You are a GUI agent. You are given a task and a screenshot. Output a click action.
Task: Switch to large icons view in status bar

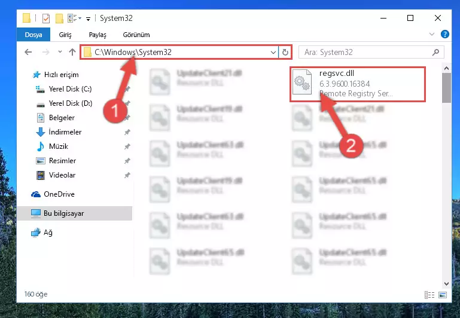443,295
